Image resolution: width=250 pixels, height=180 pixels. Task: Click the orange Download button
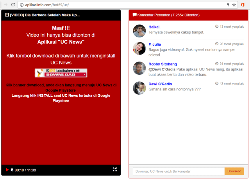click(234, 171)
